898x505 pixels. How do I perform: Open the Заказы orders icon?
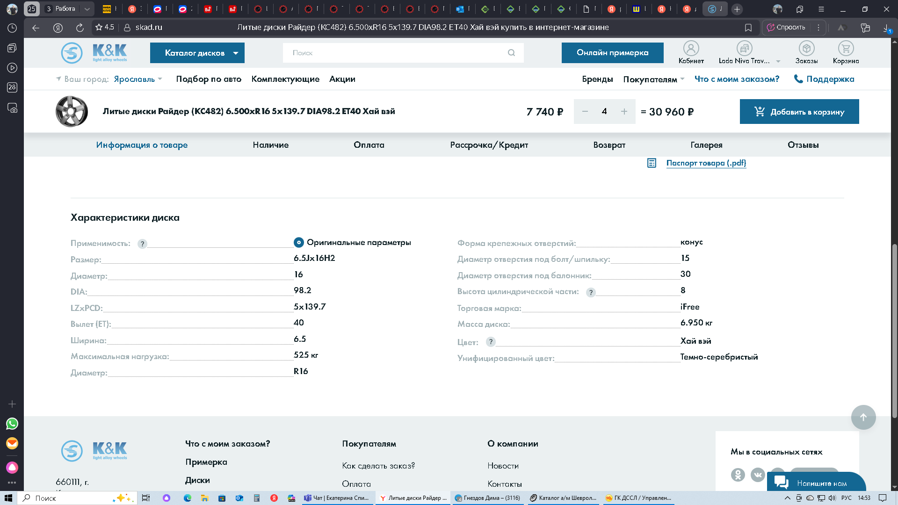[x=806, y=49]
